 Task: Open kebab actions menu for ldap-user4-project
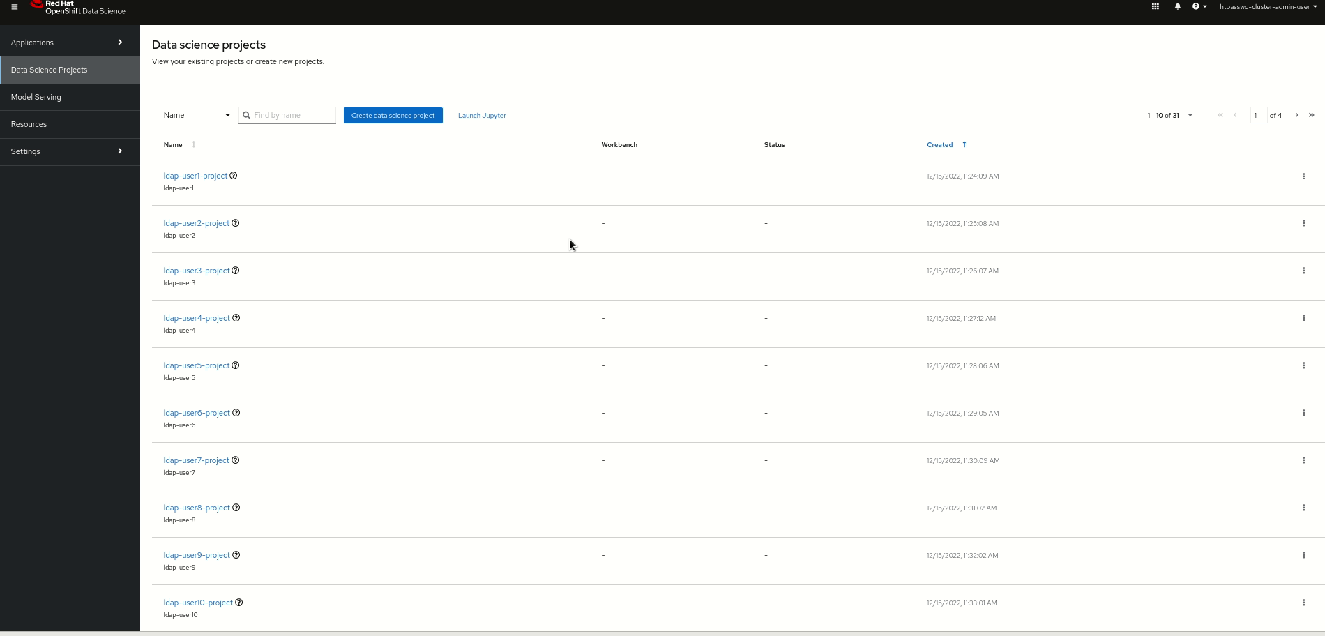point(1304,319)
